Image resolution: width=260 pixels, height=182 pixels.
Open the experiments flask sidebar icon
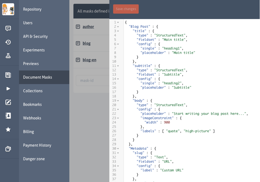click(8, 56)
